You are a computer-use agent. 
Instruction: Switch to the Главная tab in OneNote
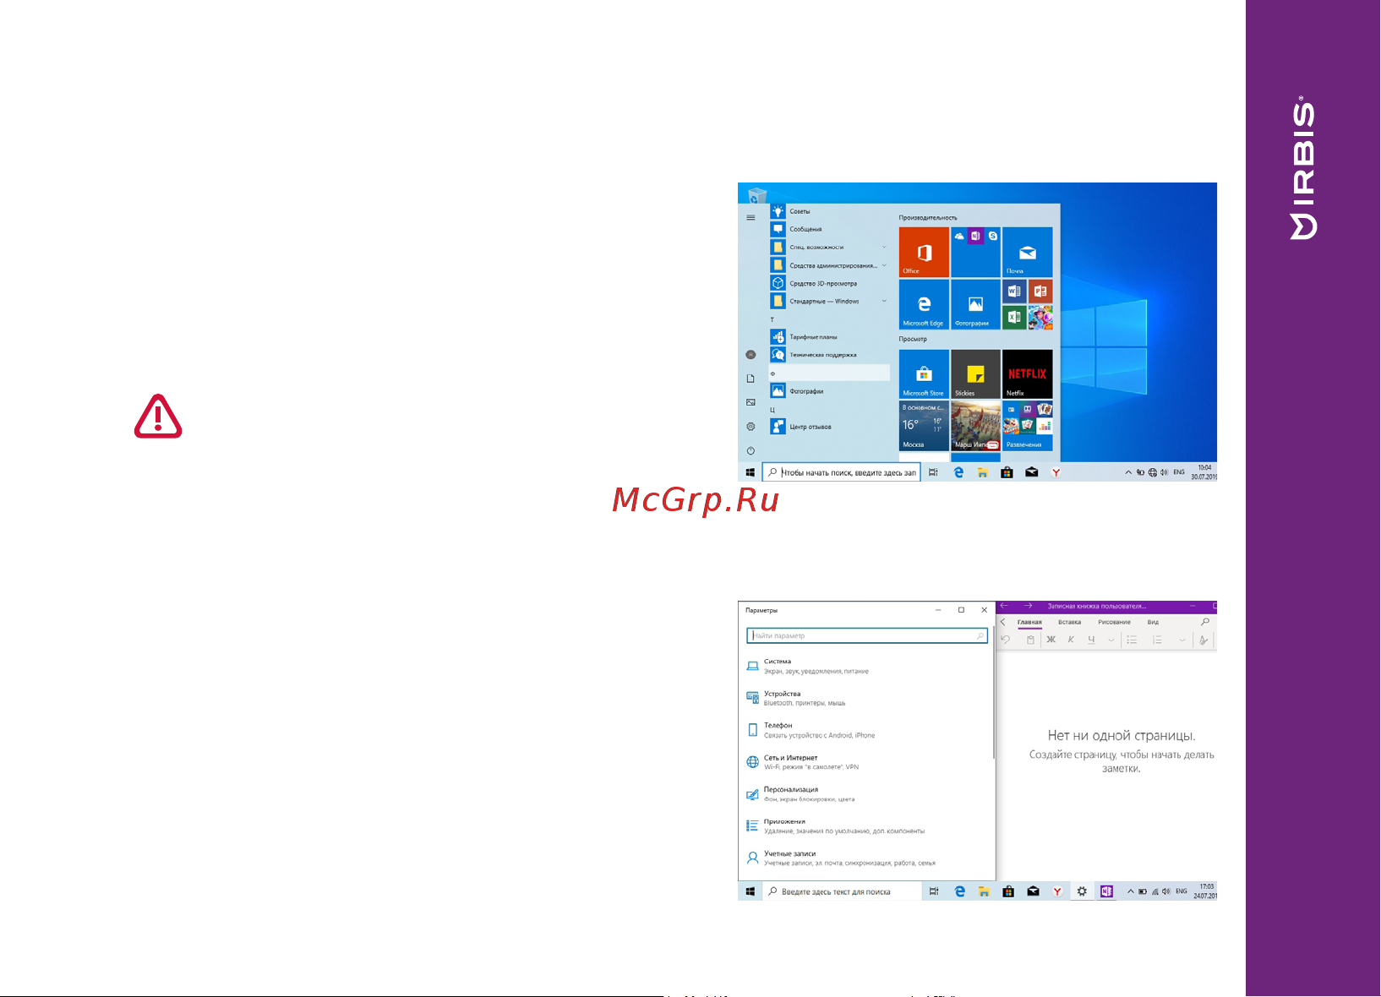(x=1029, y=622)
